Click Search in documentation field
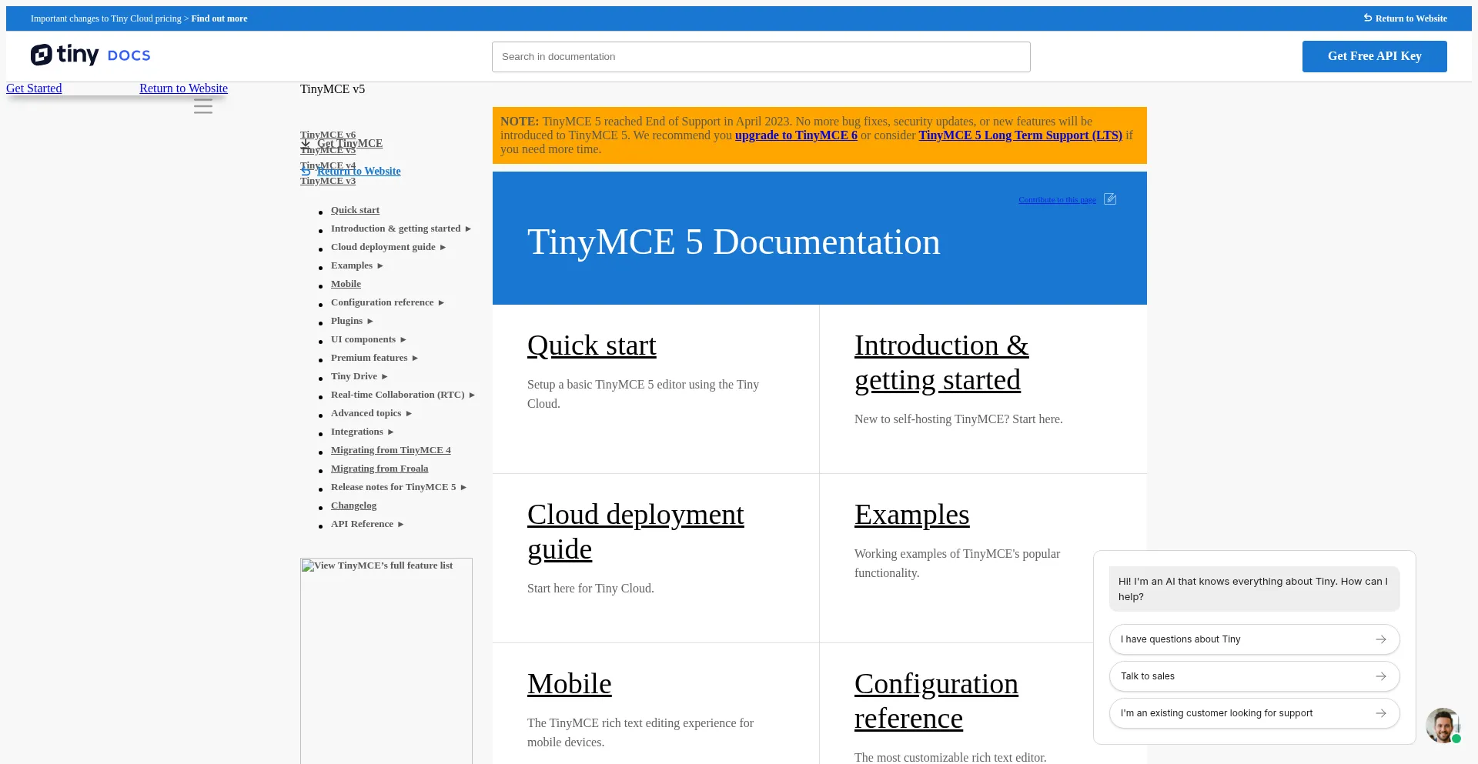The height and width of the screenshot is (764, 1478). pos(761,57)
